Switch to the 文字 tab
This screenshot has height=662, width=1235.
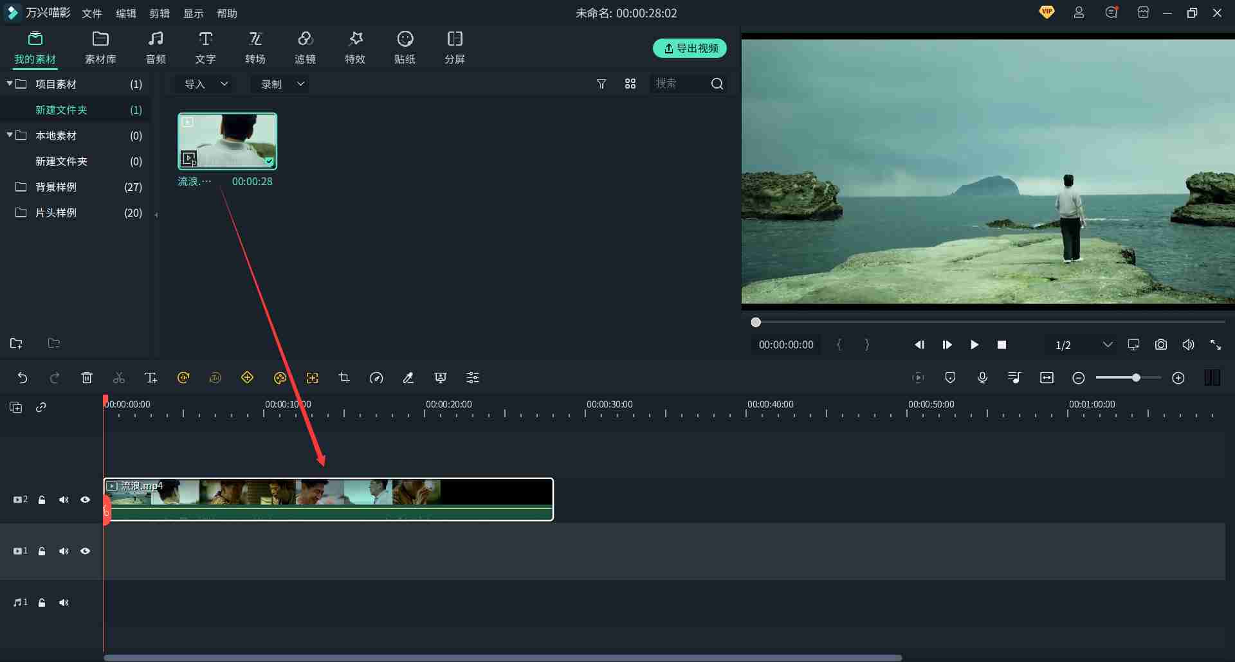click(x=205, y=48)
